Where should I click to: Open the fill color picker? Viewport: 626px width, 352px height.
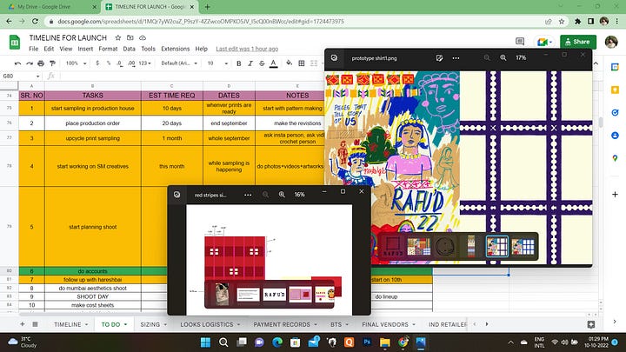(290, 63)
